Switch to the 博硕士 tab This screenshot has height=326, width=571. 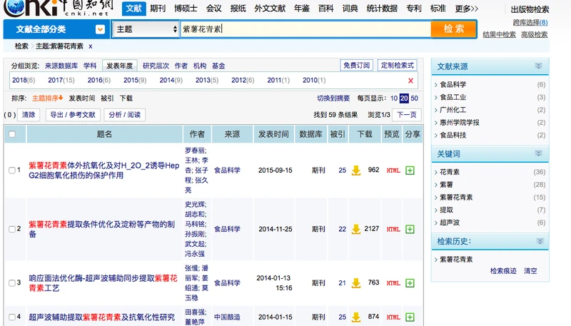coord(186,9)
